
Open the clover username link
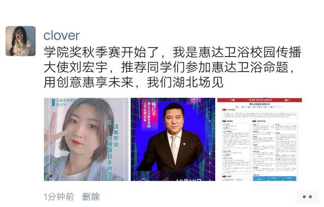(x=62, y=35)
